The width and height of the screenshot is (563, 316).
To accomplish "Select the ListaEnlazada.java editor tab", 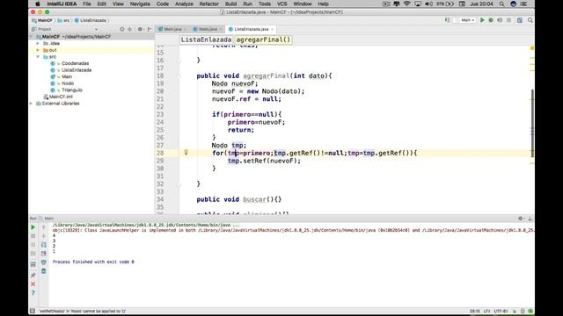I will click(251, 29).
